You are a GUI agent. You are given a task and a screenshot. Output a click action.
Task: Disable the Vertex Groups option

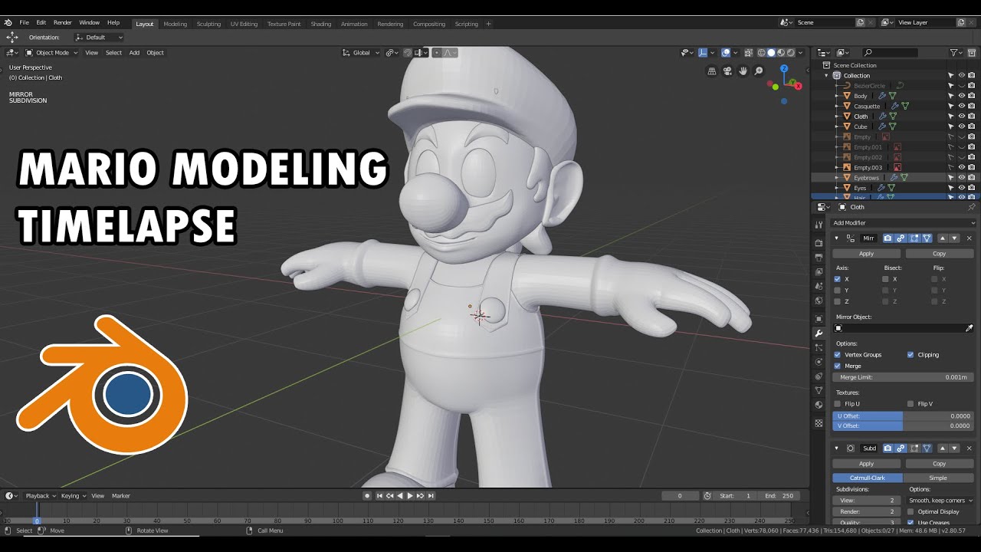[837, 355]
